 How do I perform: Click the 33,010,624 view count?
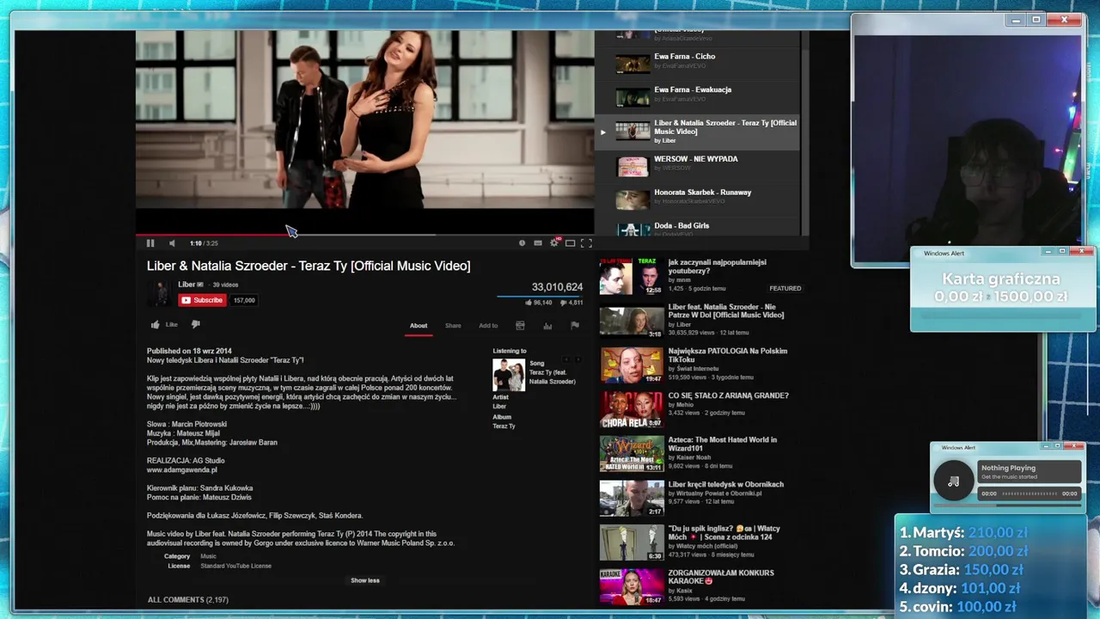click(x=557, y=287)
